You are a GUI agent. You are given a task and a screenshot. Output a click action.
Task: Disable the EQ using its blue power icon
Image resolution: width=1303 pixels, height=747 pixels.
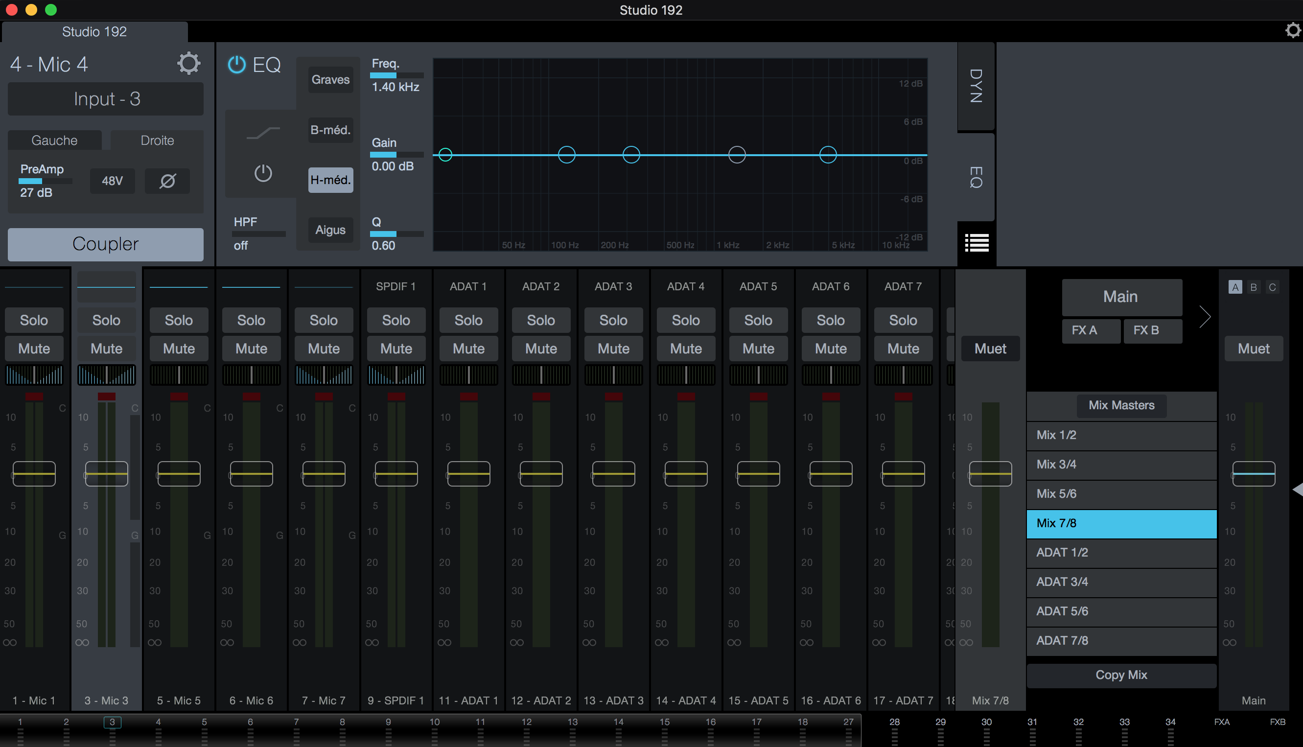(236, 65)
